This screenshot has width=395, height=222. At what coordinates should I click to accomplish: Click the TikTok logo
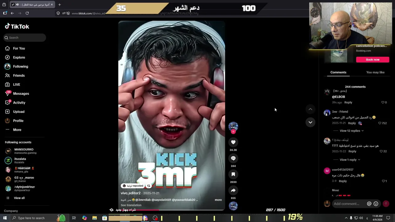17,26
